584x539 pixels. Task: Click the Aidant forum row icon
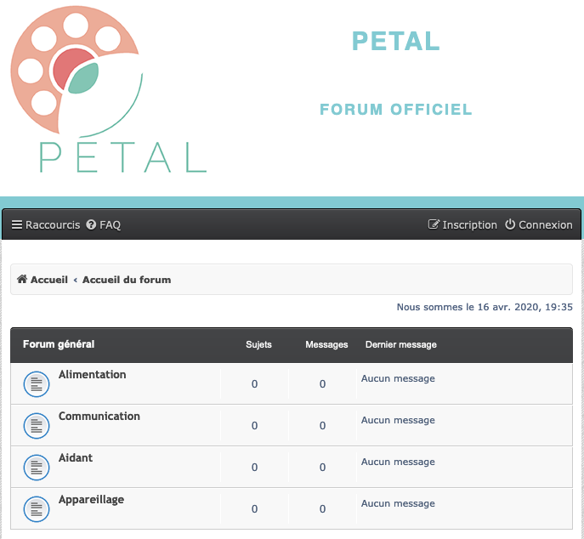click(x=37, y=468)
